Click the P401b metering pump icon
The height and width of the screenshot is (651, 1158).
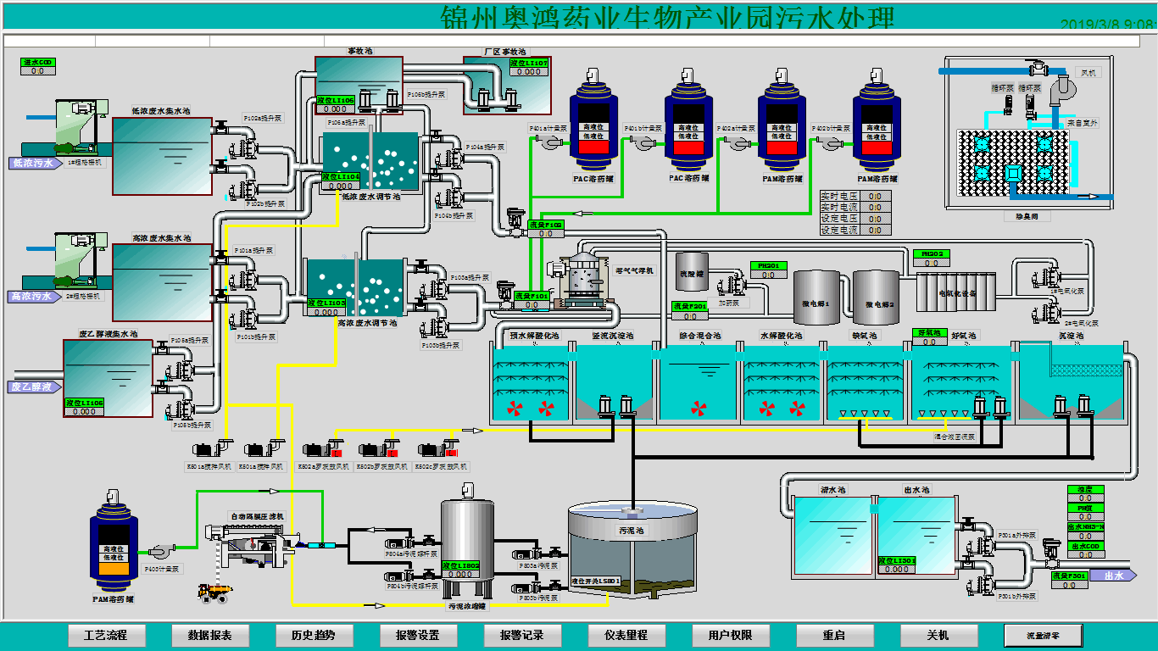click(x=641, y=144)
